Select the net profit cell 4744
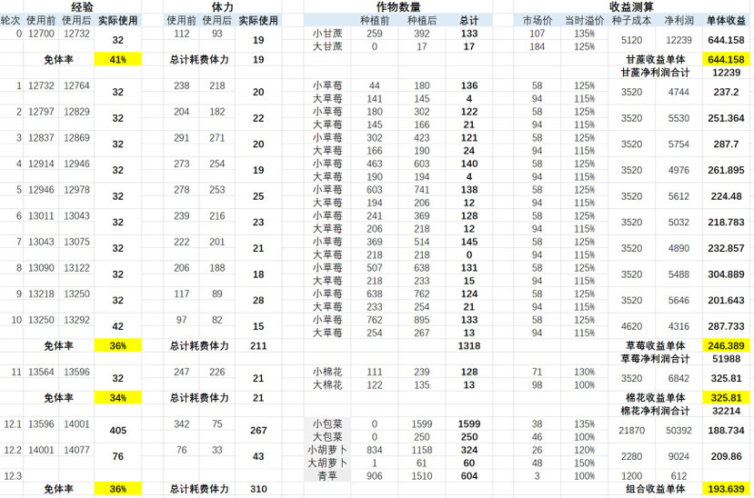The width and height of the screenshot is (754, 498). point(679,92)
